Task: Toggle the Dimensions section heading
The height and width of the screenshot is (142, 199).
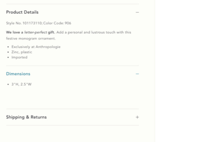Action: 18,74
